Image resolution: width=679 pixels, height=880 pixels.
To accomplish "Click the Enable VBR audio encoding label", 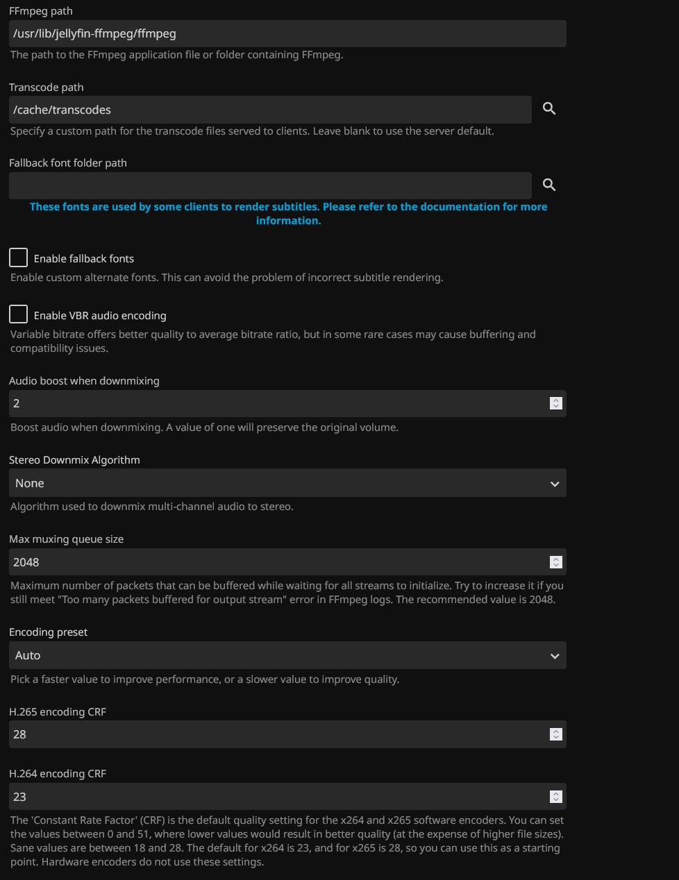I will tap(100, 316).
